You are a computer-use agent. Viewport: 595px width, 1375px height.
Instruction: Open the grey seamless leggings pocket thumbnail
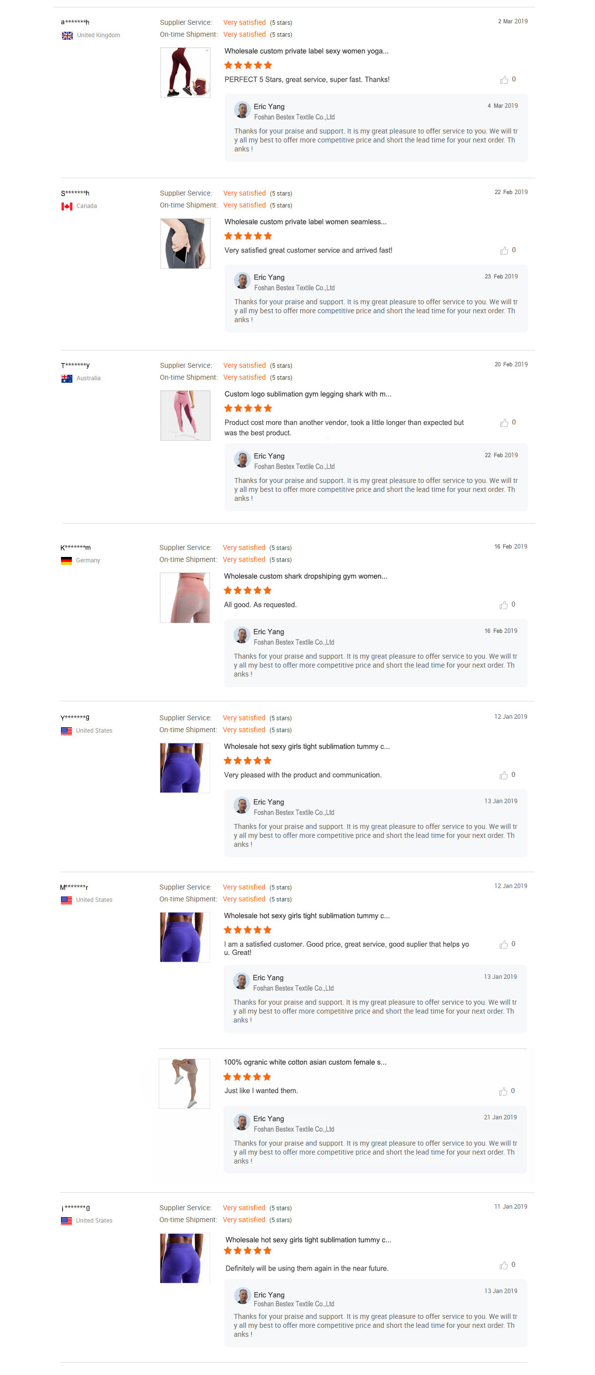coord(185,243)
